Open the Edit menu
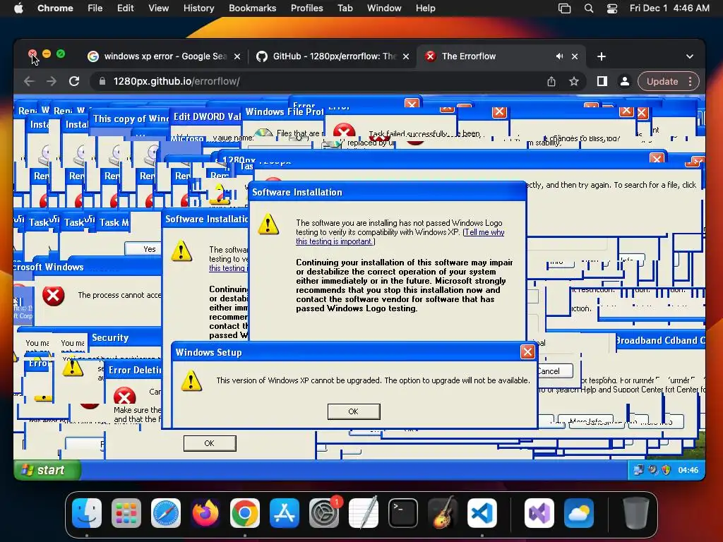 [125, 8]
